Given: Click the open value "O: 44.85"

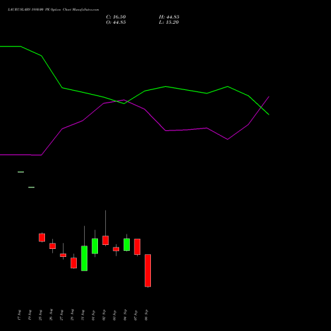Looking at the screenshot, I should [116, 23].
